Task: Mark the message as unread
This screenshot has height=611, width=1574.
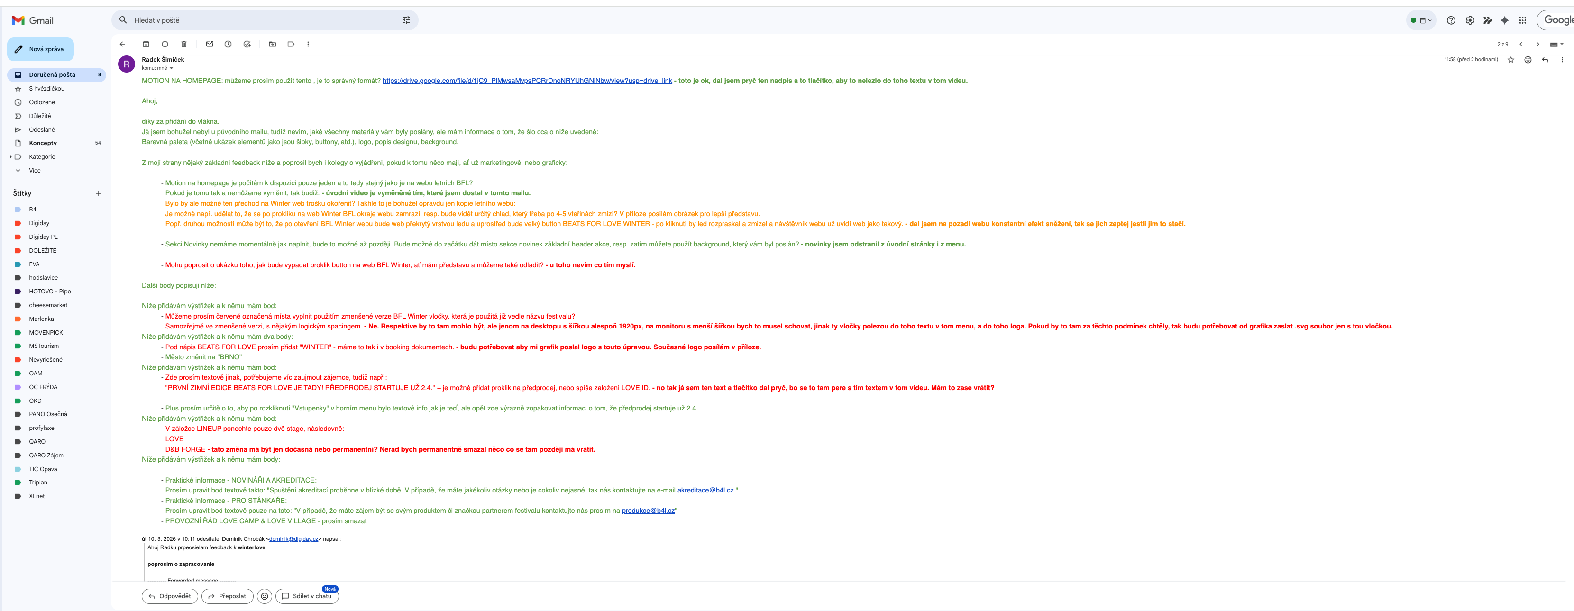Action: point(210,44)
